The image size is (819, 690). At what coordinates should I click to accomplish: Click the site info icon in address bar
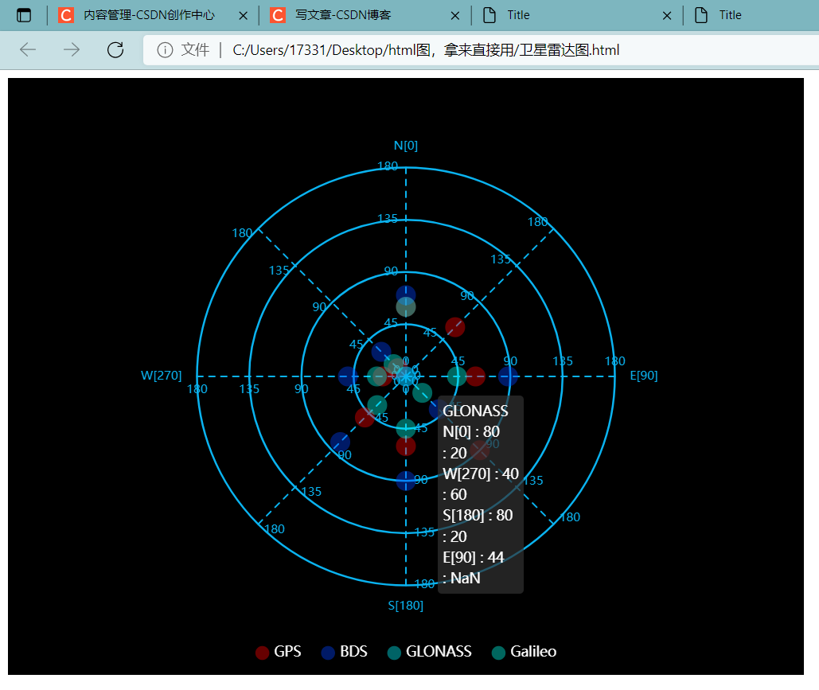pyautogui.click(x=165, y=50)
